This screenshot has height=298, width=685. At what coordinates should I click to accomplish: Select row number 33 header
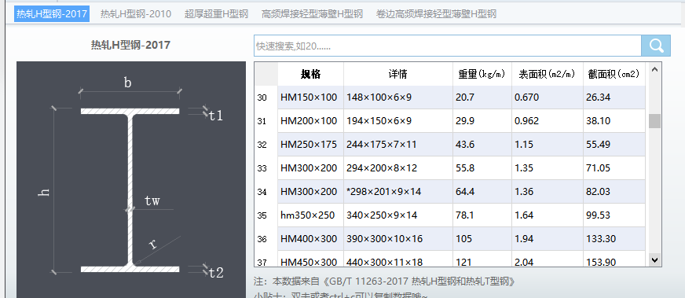pos(266,168)
